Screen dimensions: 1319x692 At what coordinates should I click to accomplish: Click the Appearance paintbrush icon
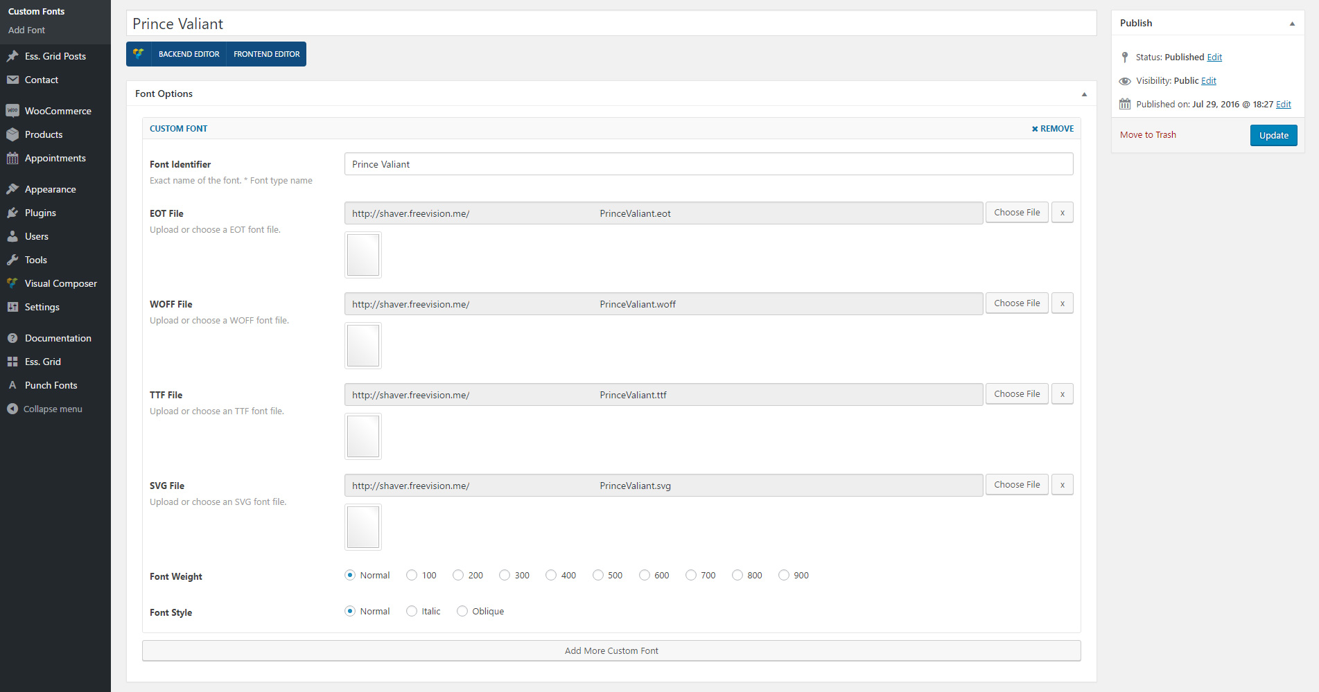(x=12, y=189)
